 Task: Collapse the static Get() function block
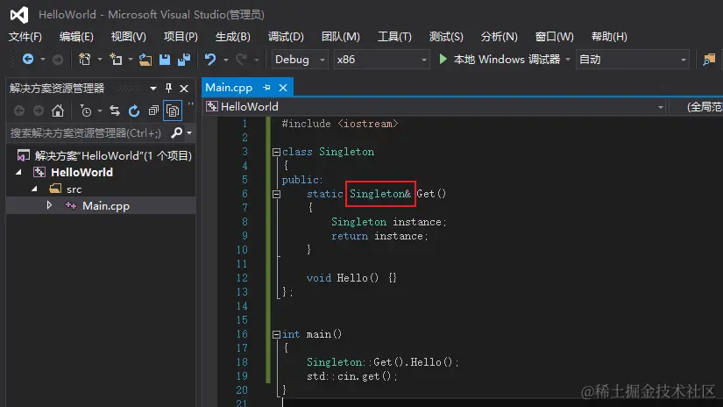(276, 194)
